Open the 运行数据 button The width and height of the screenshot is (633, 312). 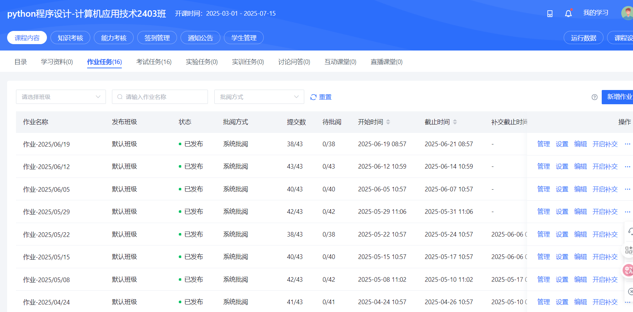(584, 38)
